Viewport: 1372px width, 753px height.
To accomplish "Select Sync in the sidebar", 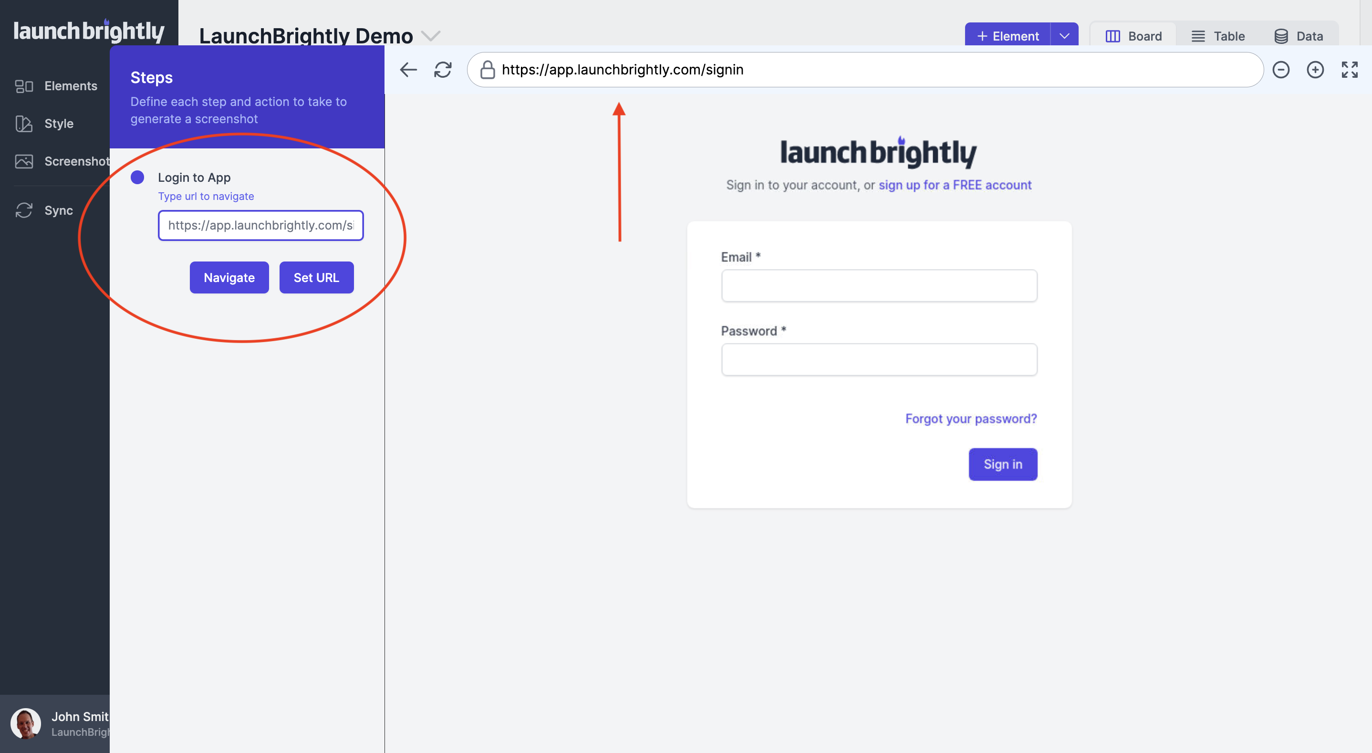I will click(58, 210).
